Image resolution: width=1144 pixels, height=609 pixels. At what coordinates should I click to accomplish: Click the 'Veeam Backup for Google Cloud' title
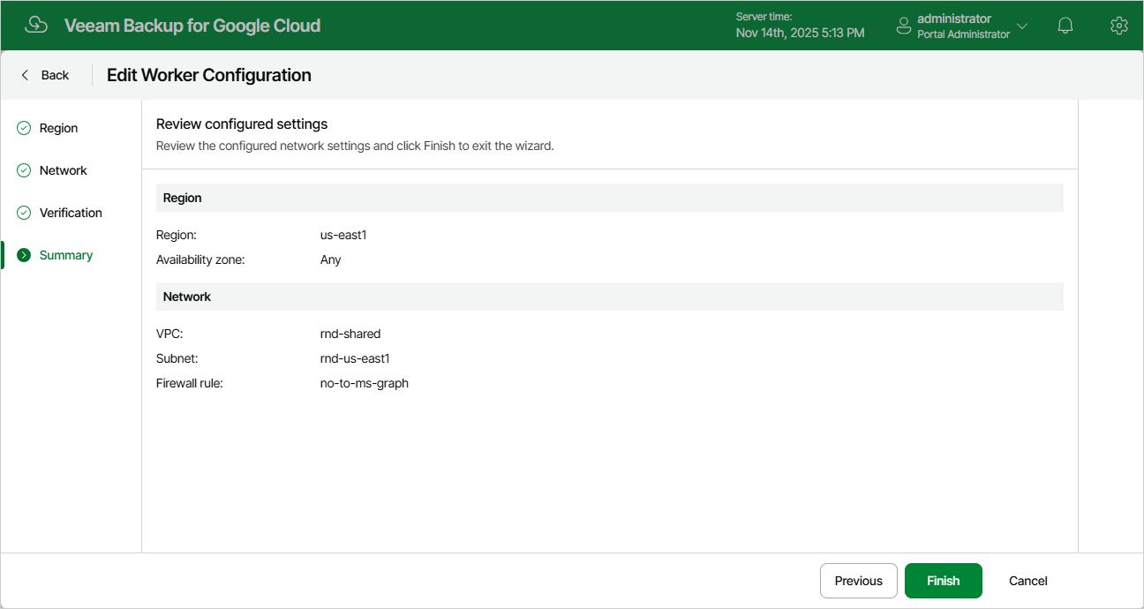(x=192, y=26)
